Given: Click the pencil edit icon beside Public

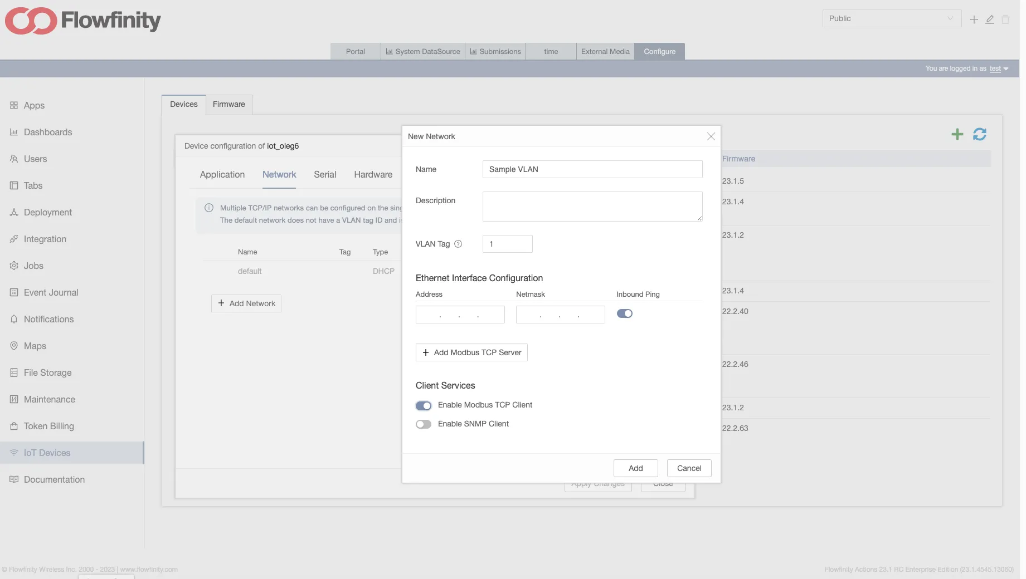Looking at the screenshot, I should click(x=990, y=19).
